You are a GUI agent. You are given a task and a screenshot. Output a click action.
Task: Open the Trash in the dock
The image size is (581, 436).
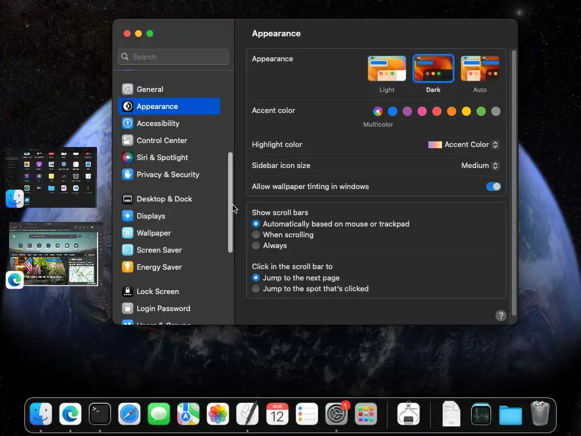540,414
